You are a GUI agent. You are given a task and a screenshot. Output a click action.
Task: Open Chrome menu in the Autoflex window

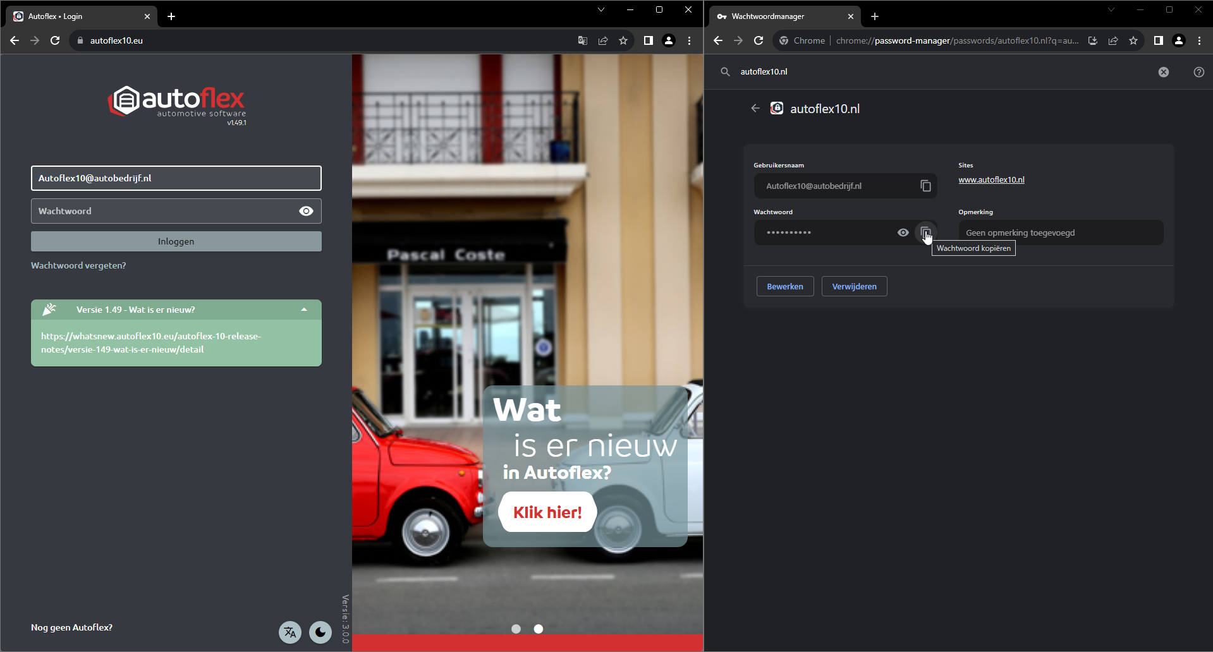click(x=689, y=40)
